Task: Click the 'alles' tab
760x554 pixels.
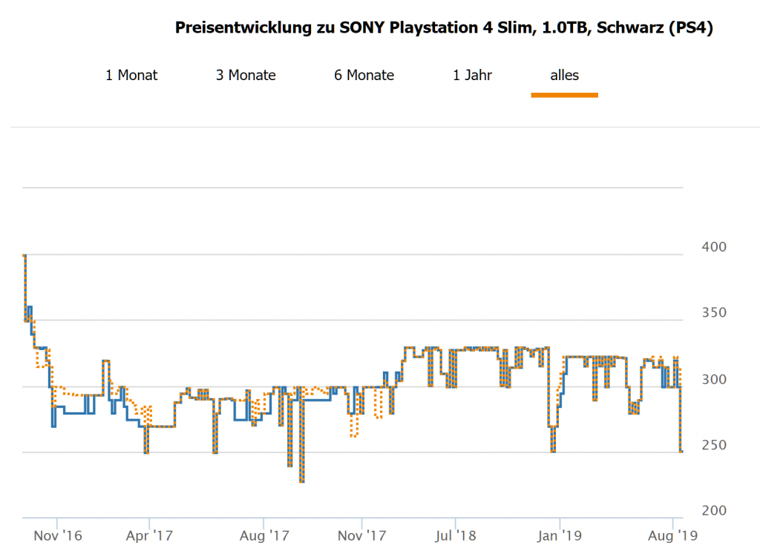Action: pos(564,75)
